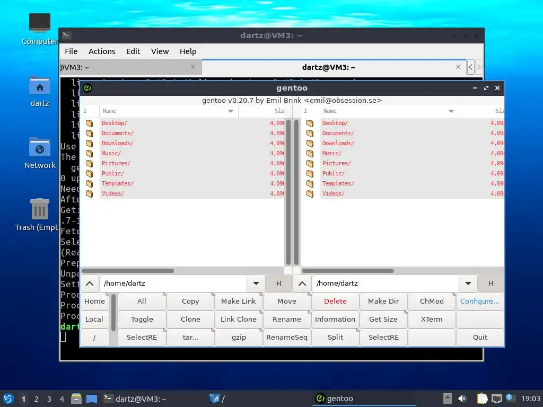Toggle right pane hidden files H button
Image resolution: width=543 pixels, height=407 pixels.
click(x=491, y=284)
